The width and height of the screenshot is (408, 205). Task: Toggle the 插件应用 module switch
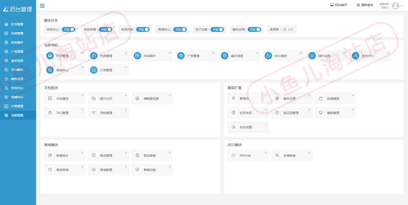pyautogui.click(x=255, y=29)
